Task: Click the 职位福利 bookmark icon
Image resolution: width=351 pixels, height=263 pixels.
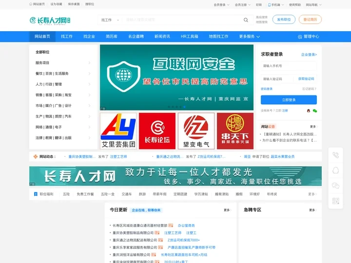Action: (36, 194)
